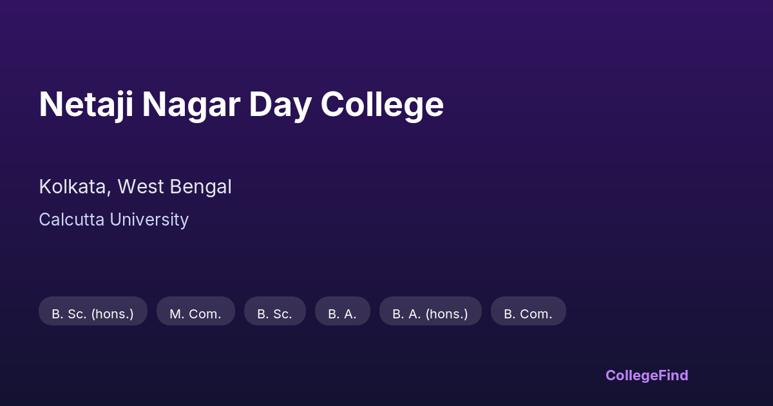Image resolution: width=773 pixels, height=406 pixels.
Task: Click the word Bengal in location
Action: pyautogui.click(x=200, y=187)
